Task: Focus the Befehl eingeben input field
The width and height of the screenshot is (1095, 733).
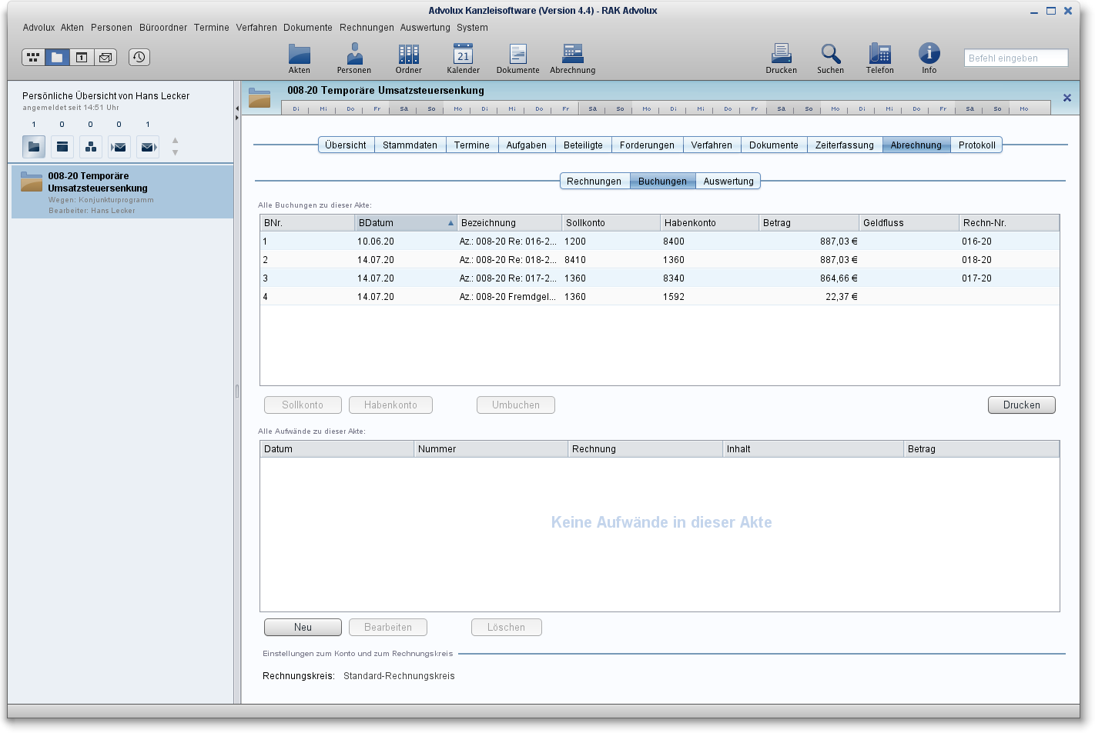Action: (1016, 58)
